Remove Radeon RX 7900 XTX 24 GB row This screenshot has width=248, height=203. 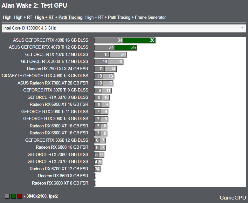click(x=91, y=69)
